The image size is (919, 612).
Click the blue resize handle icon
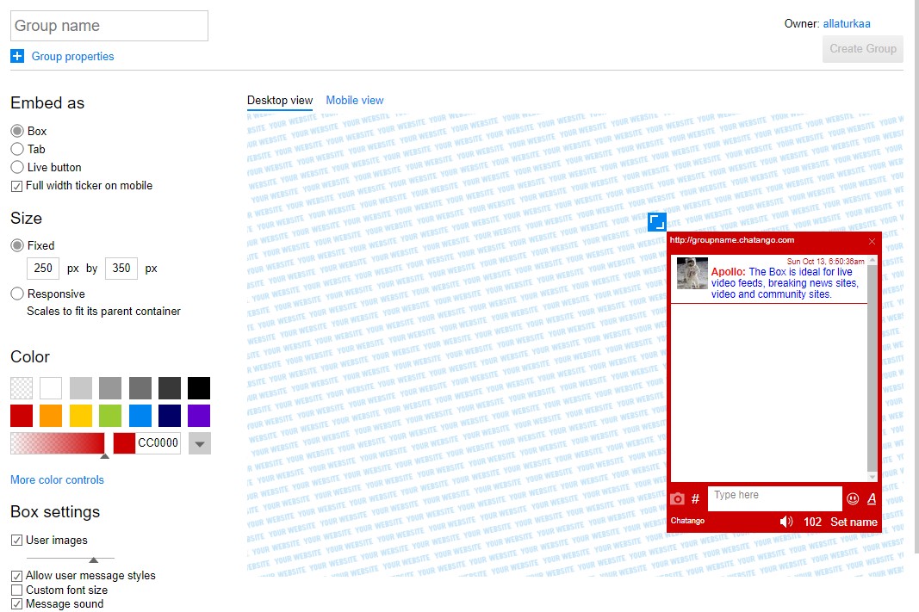coord(657,222)
